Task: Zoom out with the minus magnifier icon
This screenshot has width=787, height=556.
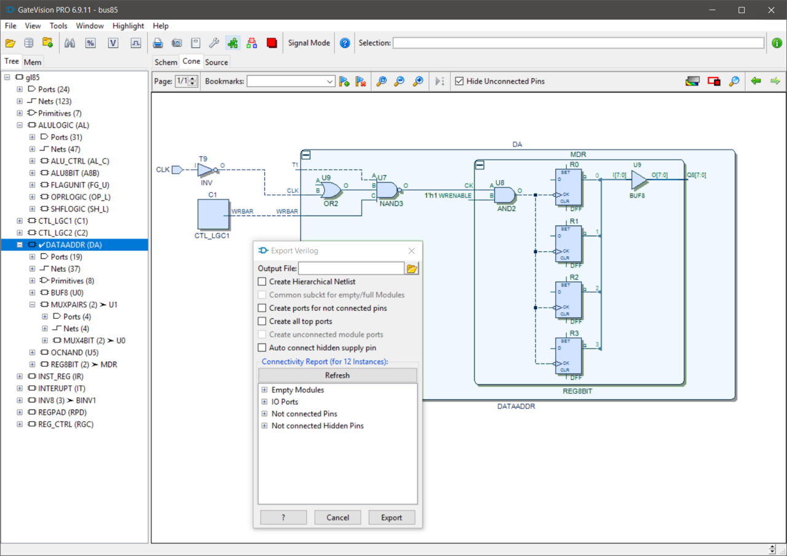Action: (x=400, y=81)
